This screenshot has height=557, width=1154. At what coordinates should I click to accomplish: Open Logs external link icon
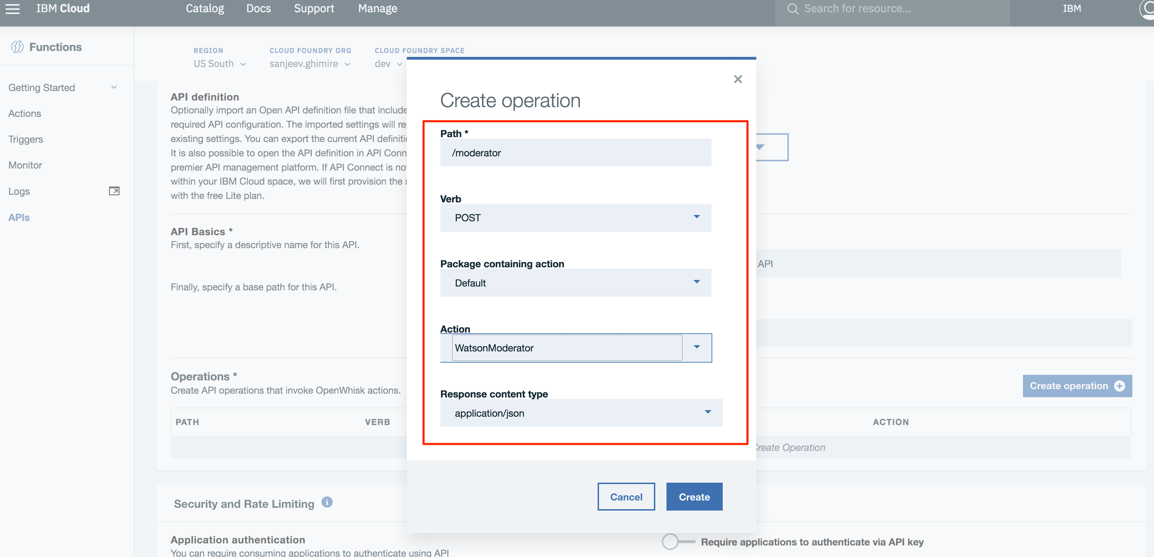click(114, 191)
